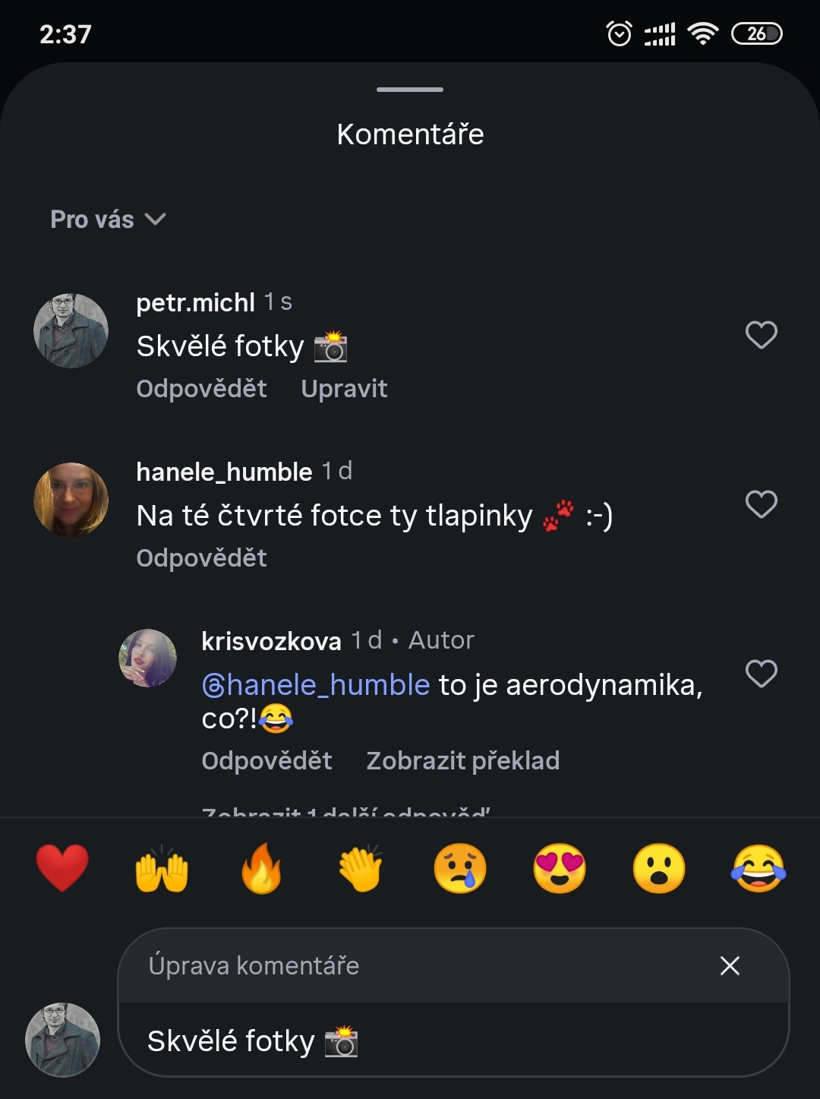Viewport: 820px width, 1099px height.
Task: Insert the raised hands emoji
Action: [x=162, y=868]
